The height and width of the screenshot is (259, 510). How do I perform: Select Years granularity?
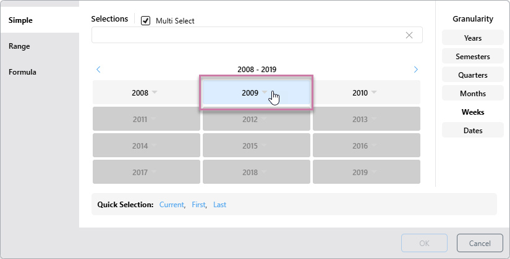pyautogui.click(x=472, y=38)
